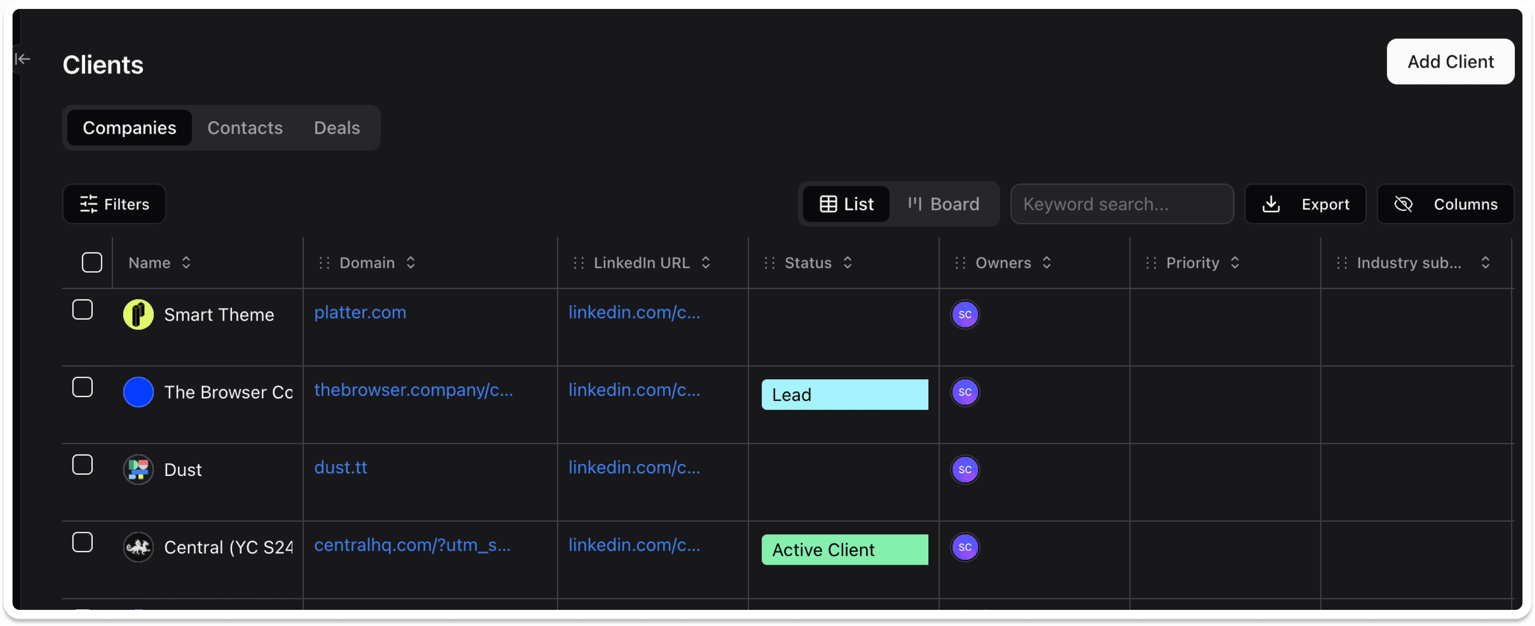Check the Smart Theme row checkbox
This screenshot has height=626, width=1535.
82,310
